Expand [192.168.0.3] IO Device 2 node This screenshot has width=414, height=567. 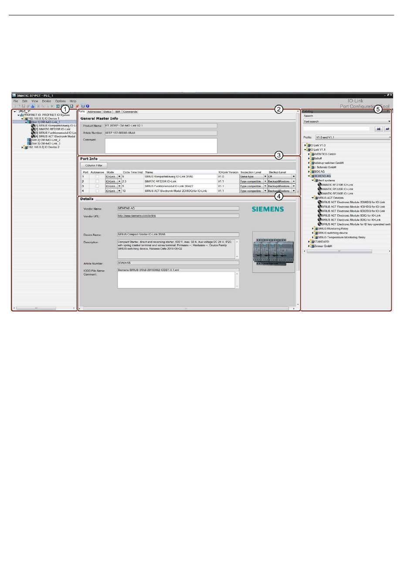(22, 147)
